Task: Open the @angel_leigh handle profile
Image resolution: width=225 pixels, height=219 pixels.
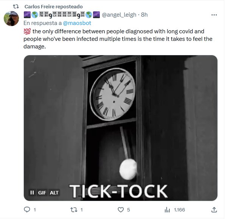Action: (x=119, y=15)
